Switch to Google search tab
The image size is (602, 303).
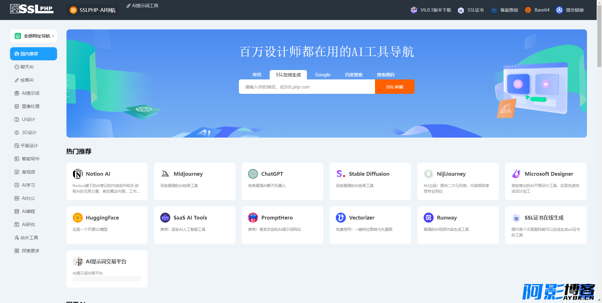tap(323, 75)
